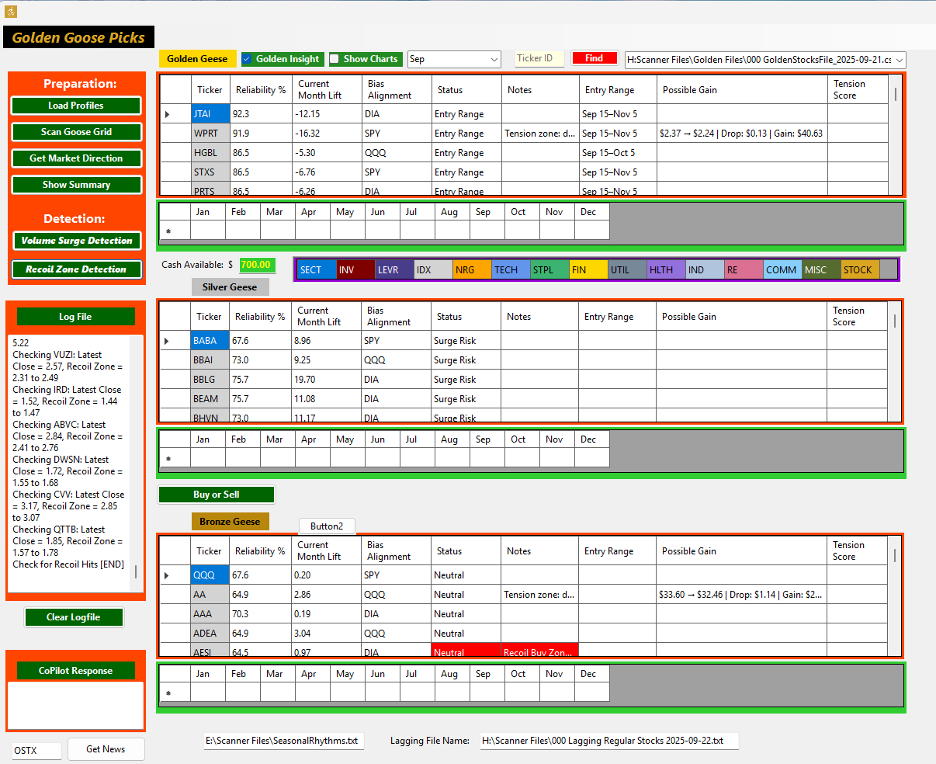This screenshot has height=764, width=936.
Task: Click Clear Logfile button
Action: click(x=74, y=617)
